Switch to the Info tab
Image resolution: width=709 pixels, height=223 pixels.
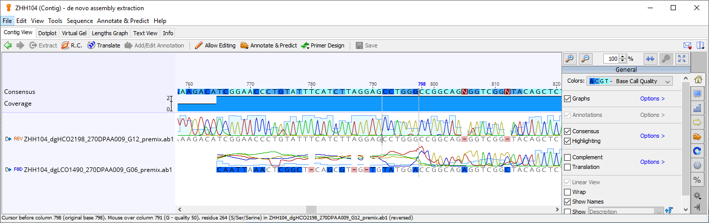point(168,33)
